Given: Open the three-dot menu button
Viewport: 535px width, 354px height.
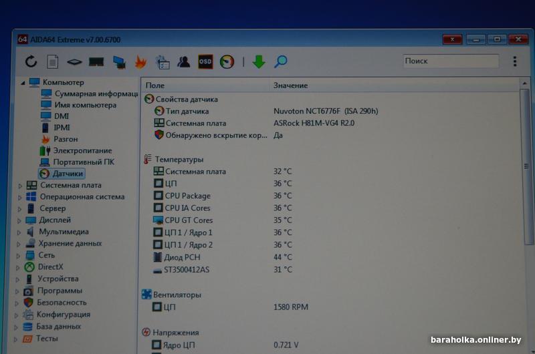Looking at the screenshot, I should 514,61.
